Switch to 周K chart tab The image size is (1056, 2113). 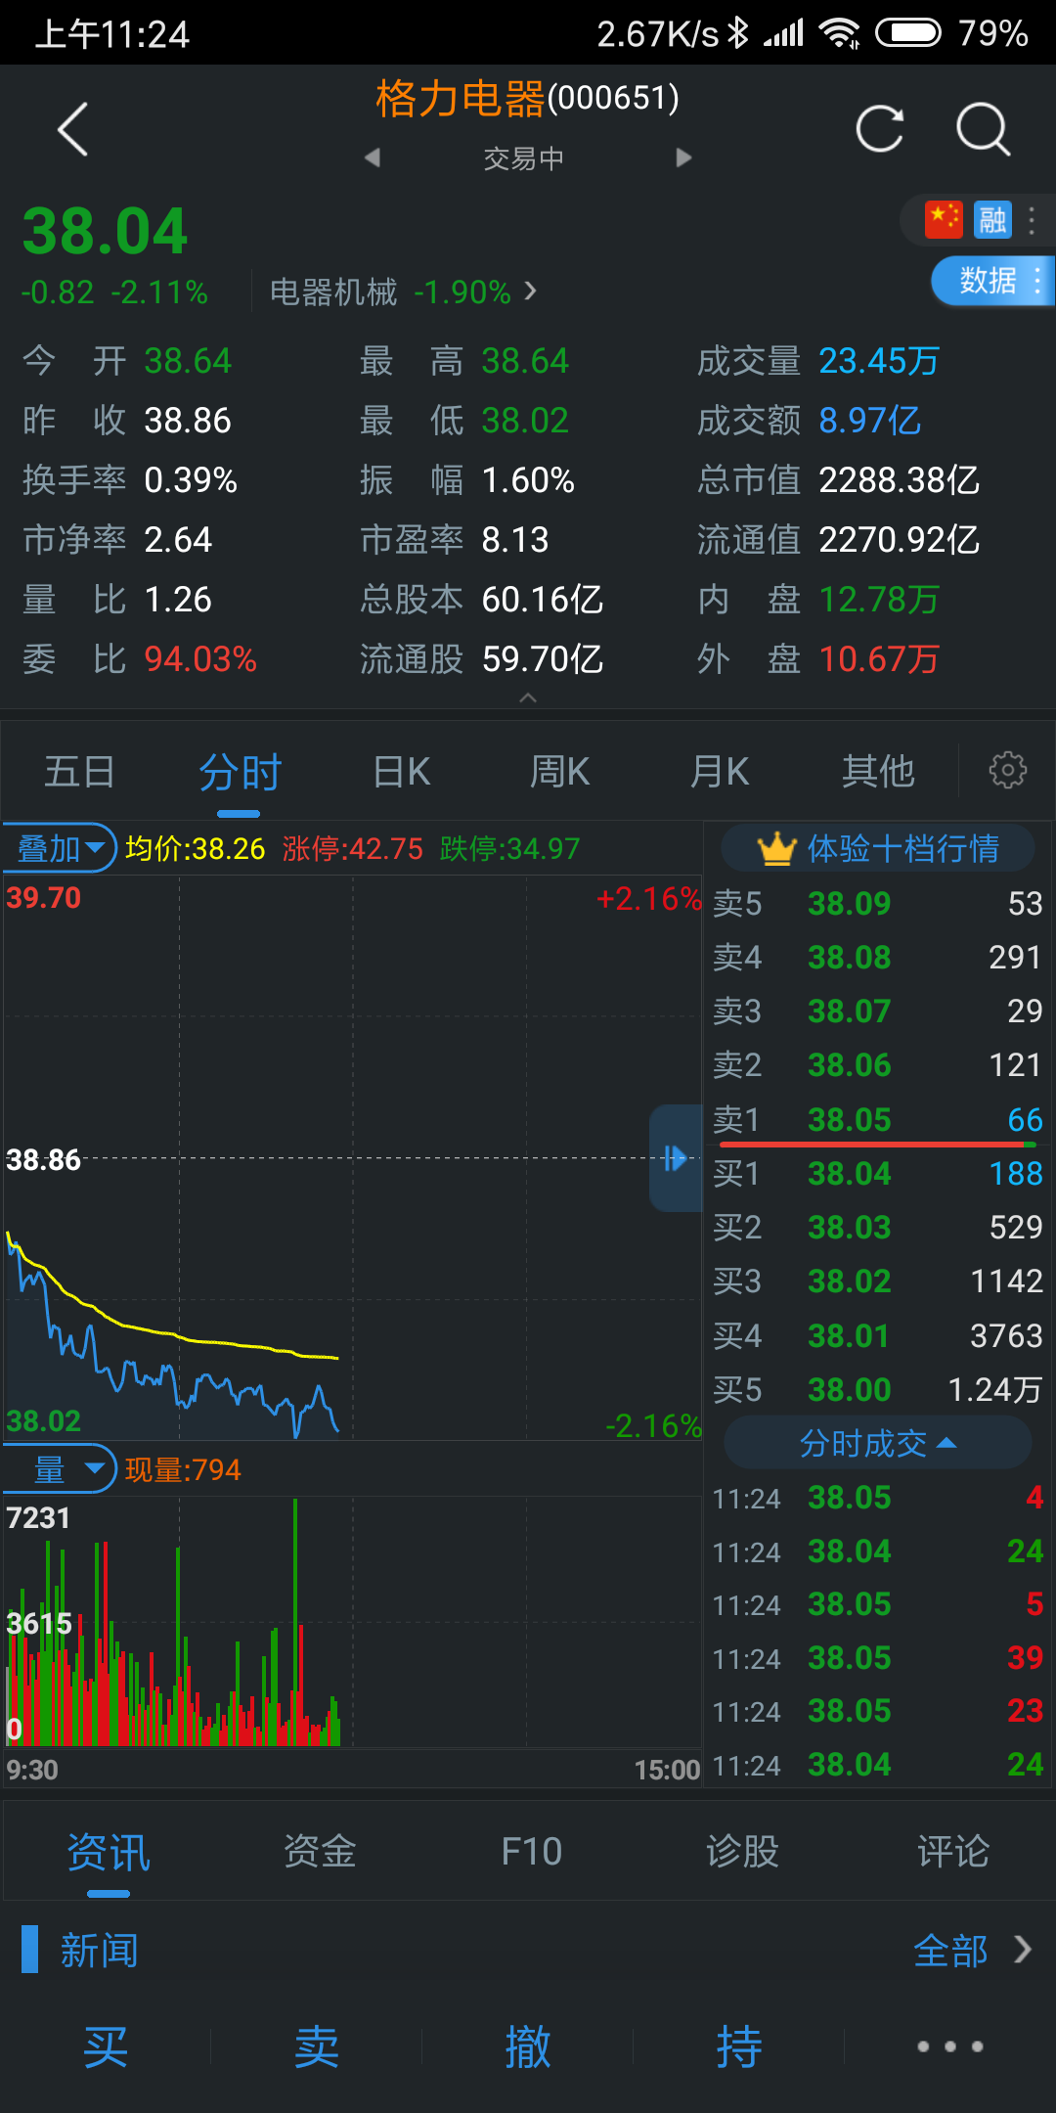(x=560, y=772)
